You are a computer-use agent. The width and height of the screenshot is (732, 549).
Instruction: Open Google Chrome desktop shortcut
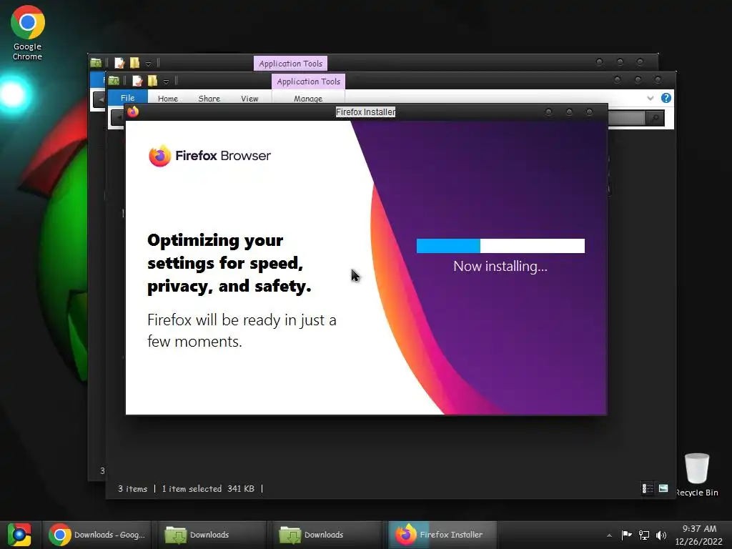[28, 33]
